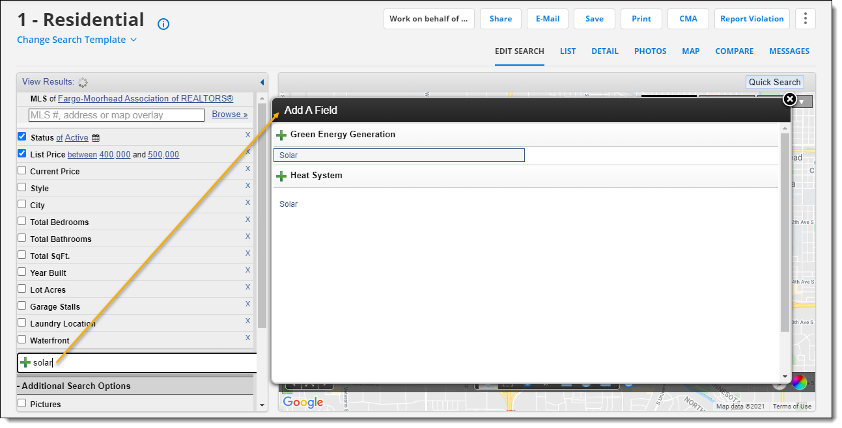Click the Report Violation button

pos(751,19)
